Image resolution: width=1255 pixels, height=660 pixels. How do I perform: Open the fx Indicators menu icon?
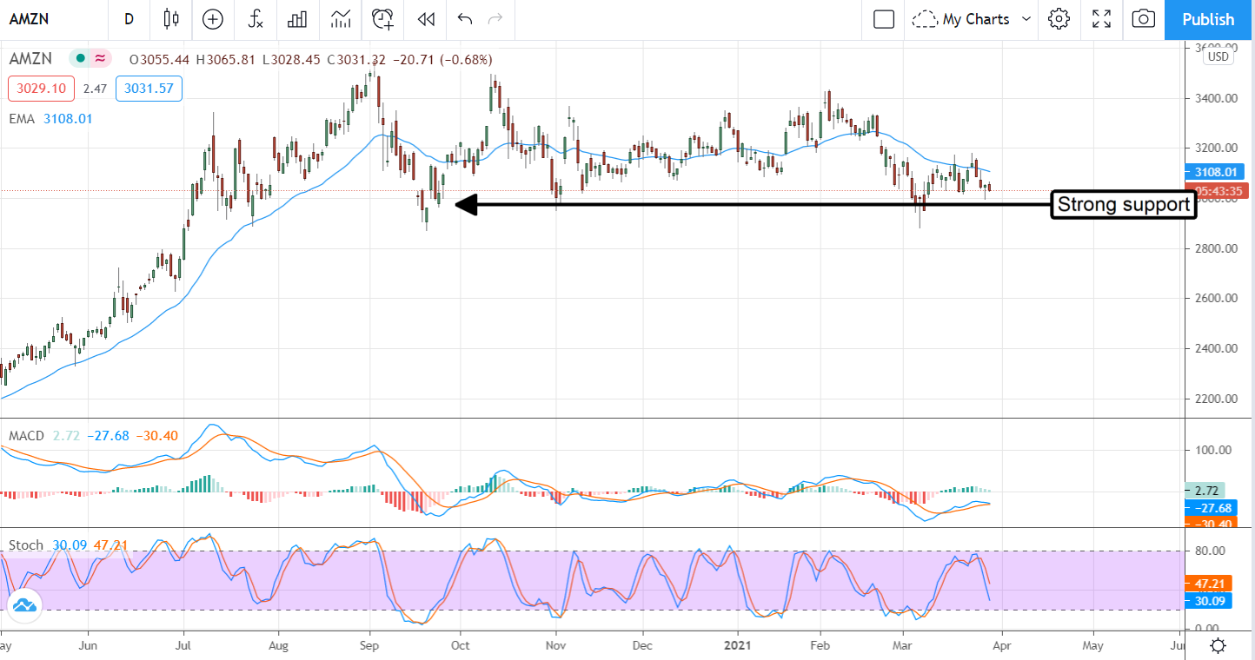[255, 19]
